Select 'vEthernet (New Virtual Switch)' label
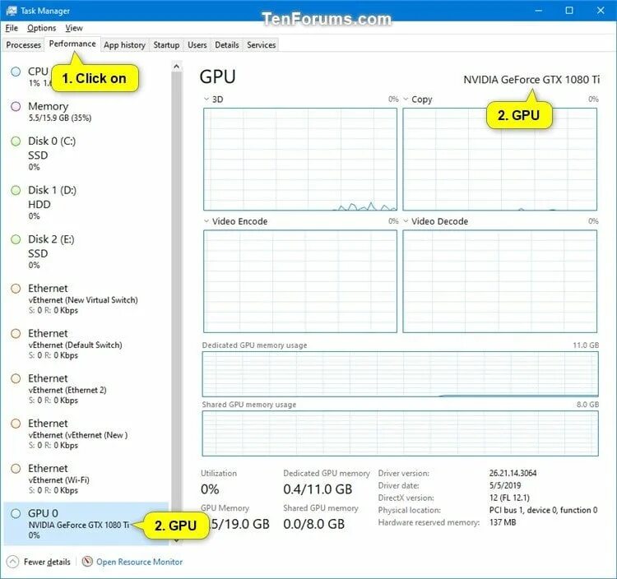Viewport: 617px width, 579px height. click(83, 299)
